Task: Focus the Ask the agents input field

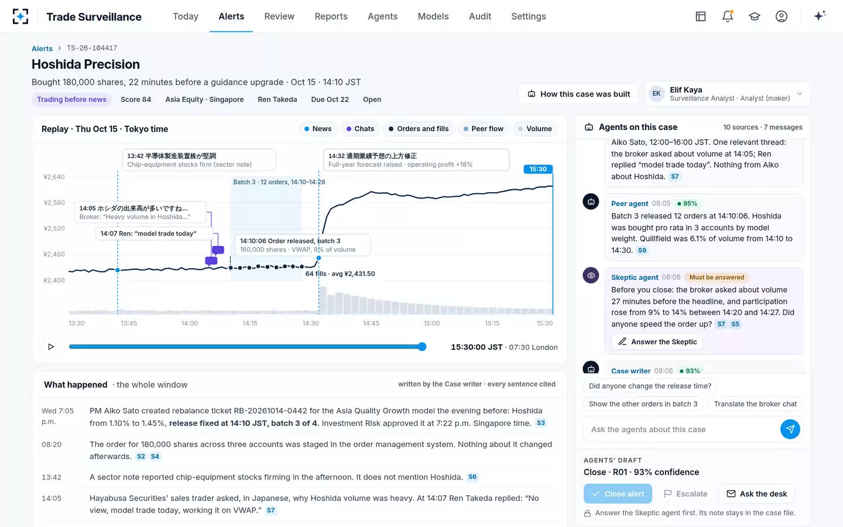Action: [682, 429]
